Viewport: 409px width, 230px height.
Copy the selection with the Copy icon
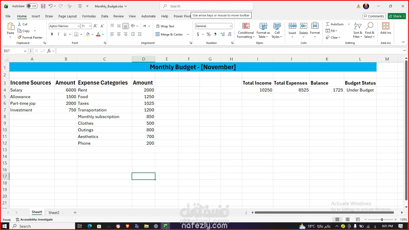[x=19, y=31]
